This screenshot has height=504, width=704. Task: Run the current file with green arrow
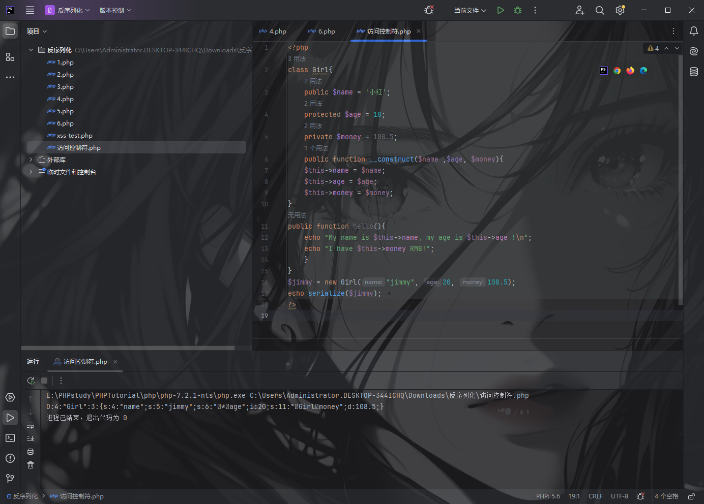pos(501,10)
